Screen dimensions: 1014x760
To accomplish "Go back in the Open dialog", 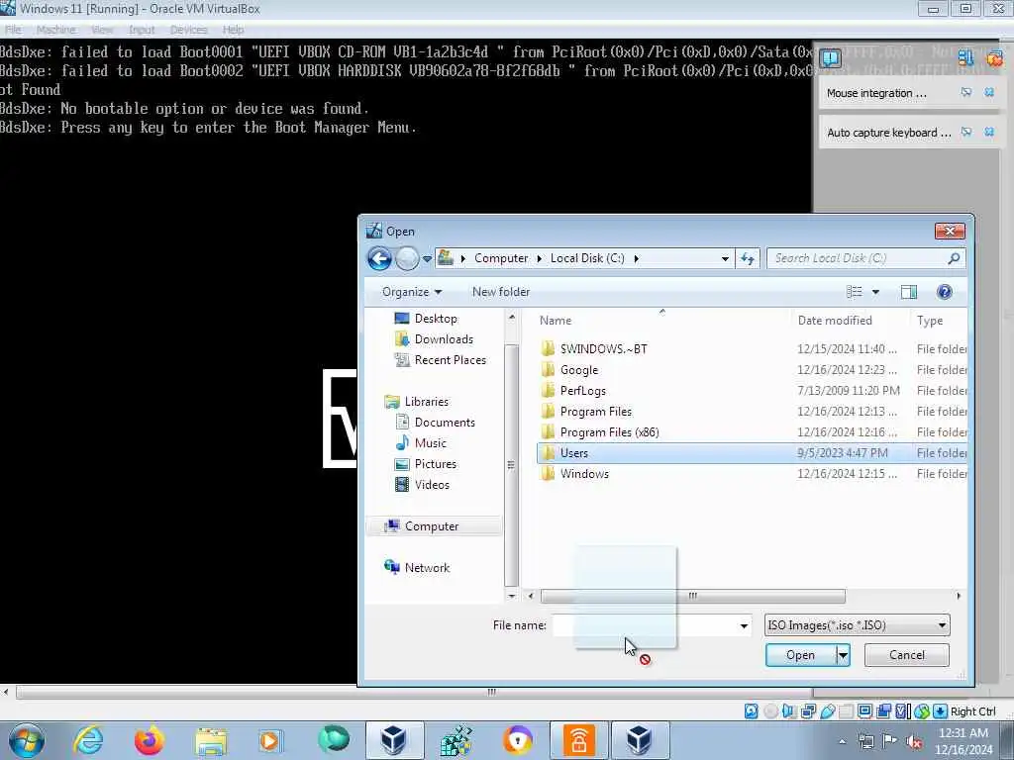I will click(x=379, y=258).
